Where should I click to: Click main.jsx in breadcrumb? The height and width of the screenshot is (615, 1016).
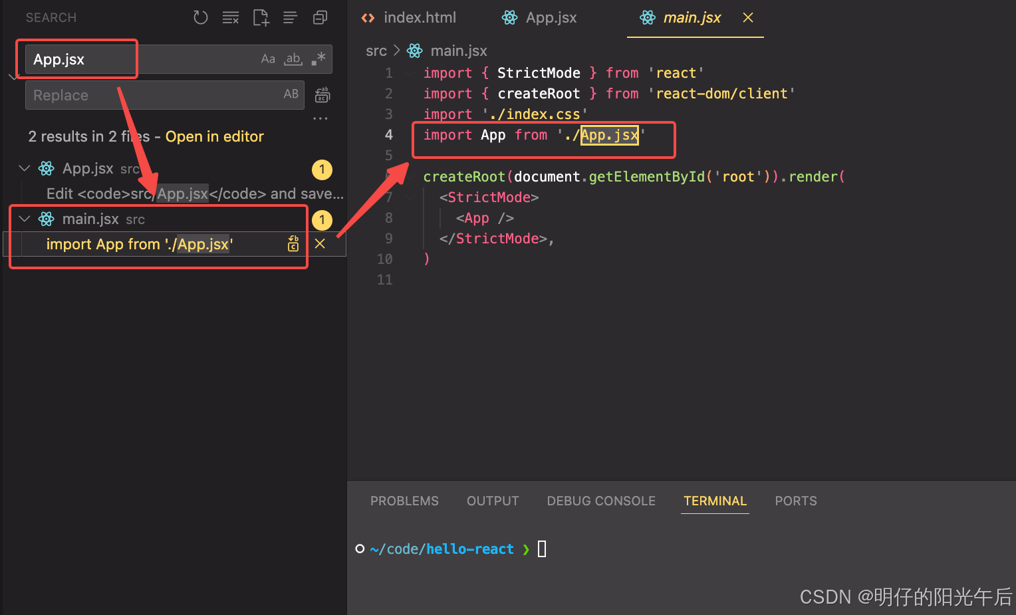coord(459,51)
